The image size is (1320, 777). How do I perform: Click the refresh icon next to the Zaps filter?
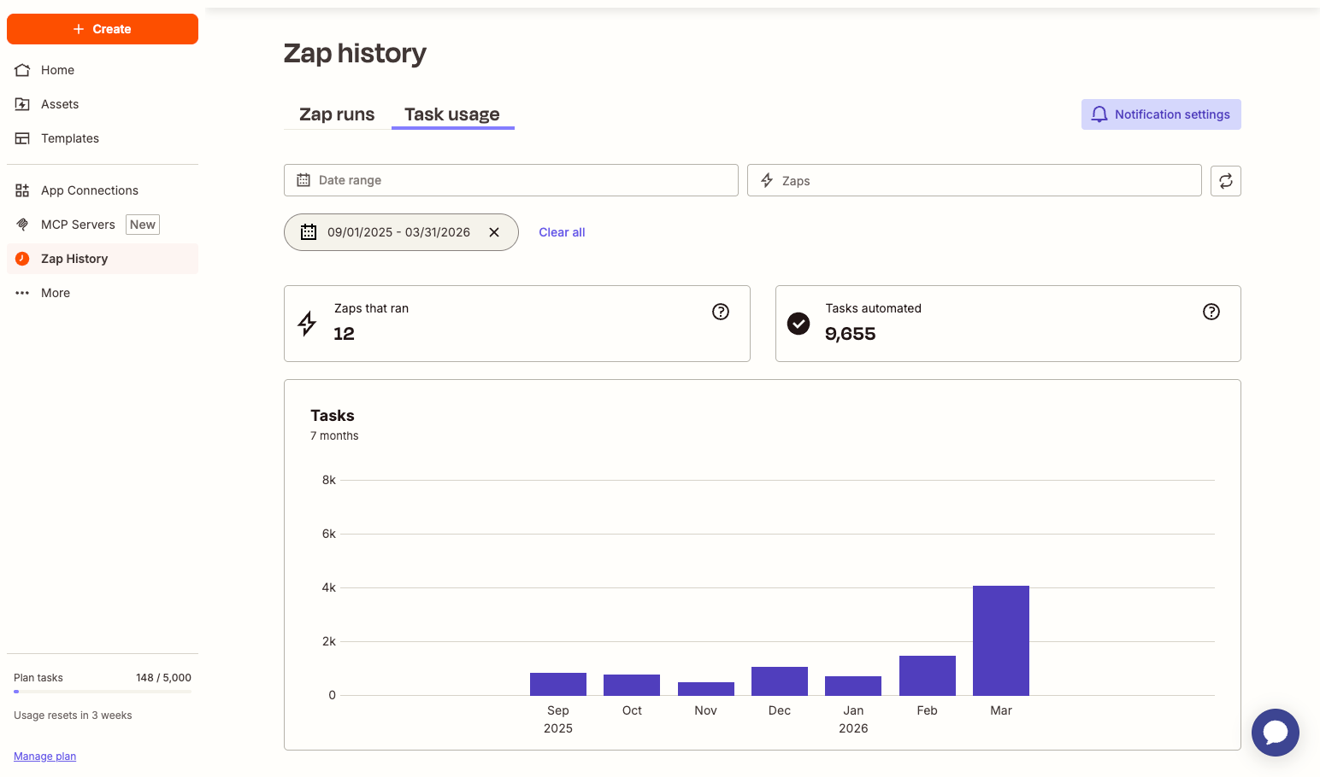pyautogui.click(x=1226, y=180)
